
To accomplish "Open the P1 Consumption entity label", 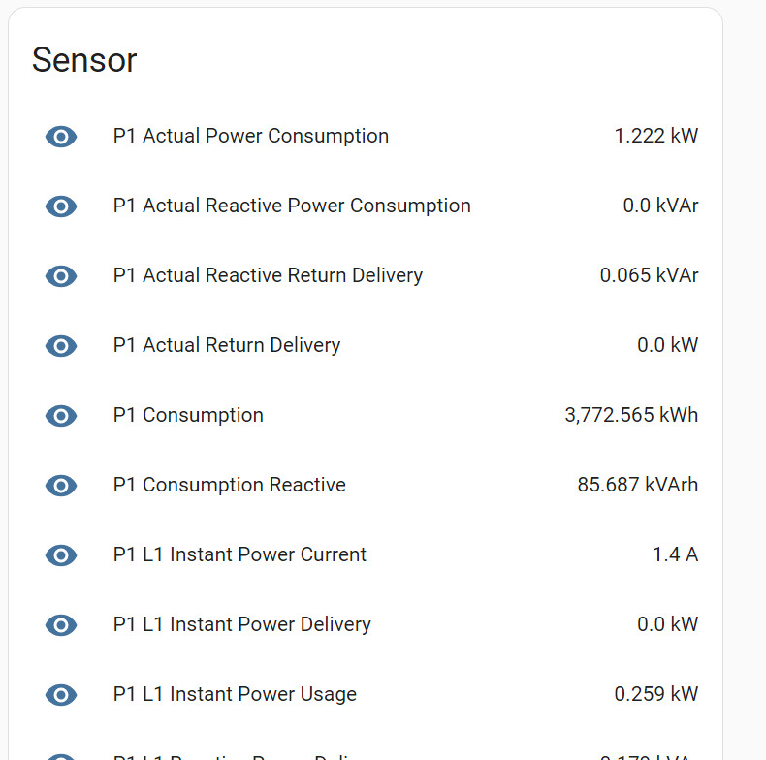I will click(188, 416).
